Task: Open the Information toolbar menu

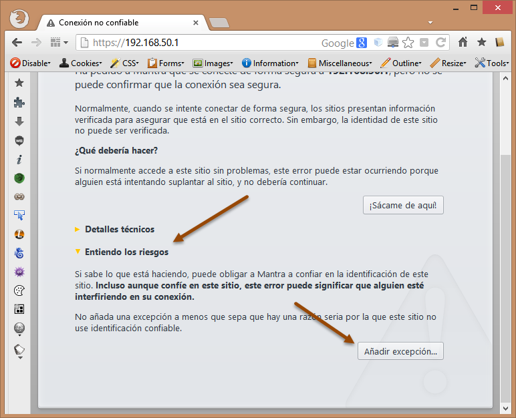Action: [x=270, y=63]
